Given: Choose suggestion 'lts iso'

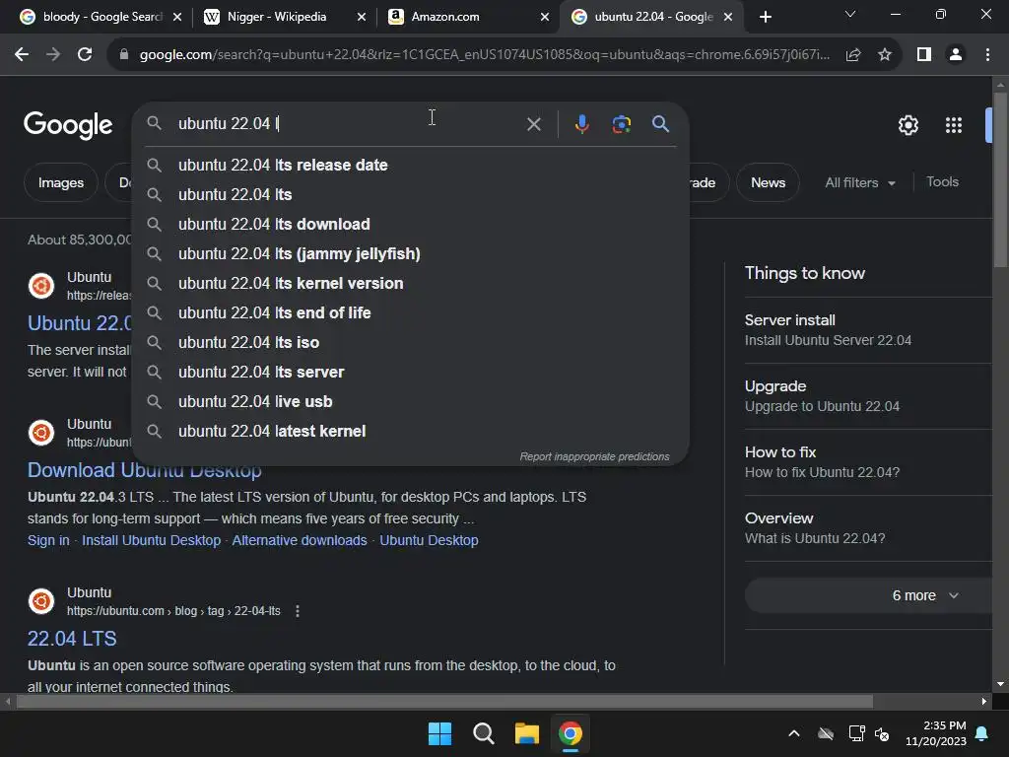Looking at the screenshot, I should point(410,342).
